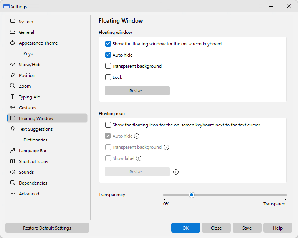Viewport: 298px width, 238px height.
Task: Uncheck Show the floating window for on-screen keyboard
Action: [x=108, y=44]
